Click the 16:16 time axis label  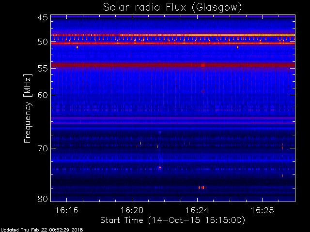coord(67,211)
